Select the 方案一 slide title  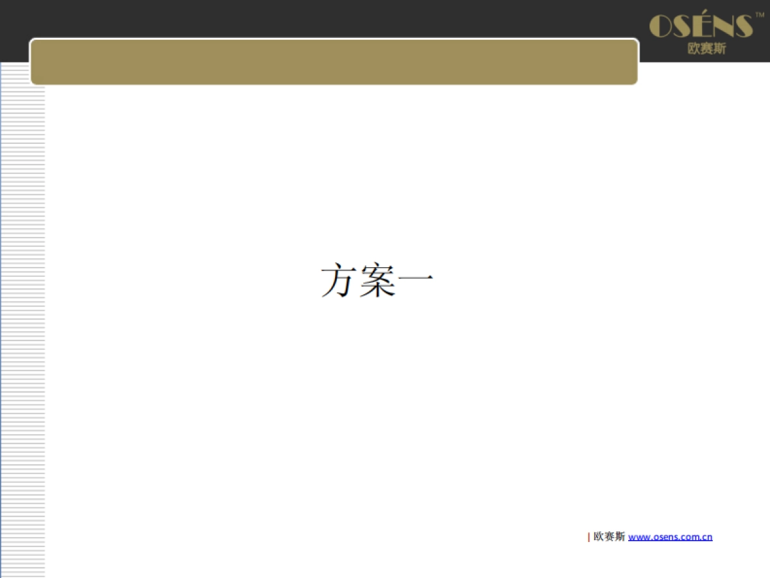pos(377,279)
